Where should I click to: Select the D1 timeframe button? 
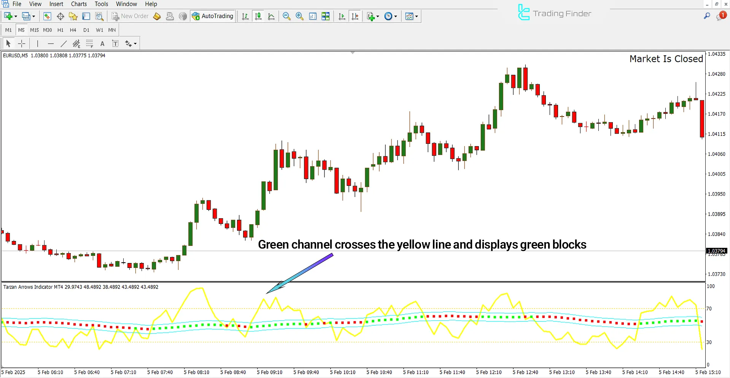[x=86, y=30]
